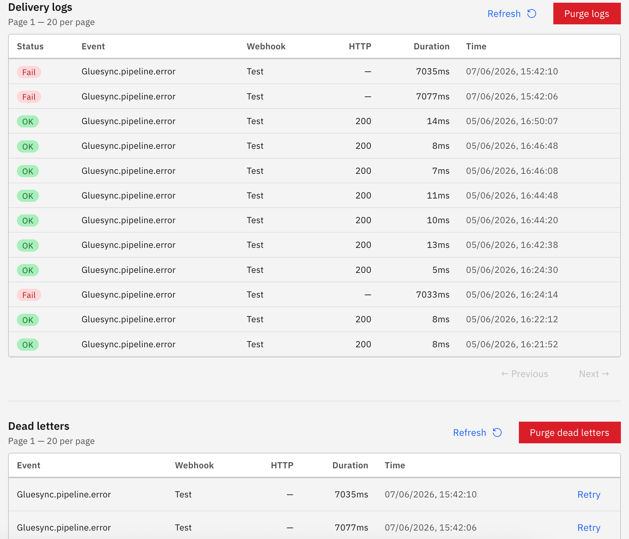Click the OK badge at 16:21:52
The width and height of the screenshot is (629, 539).
click(28, 345)
